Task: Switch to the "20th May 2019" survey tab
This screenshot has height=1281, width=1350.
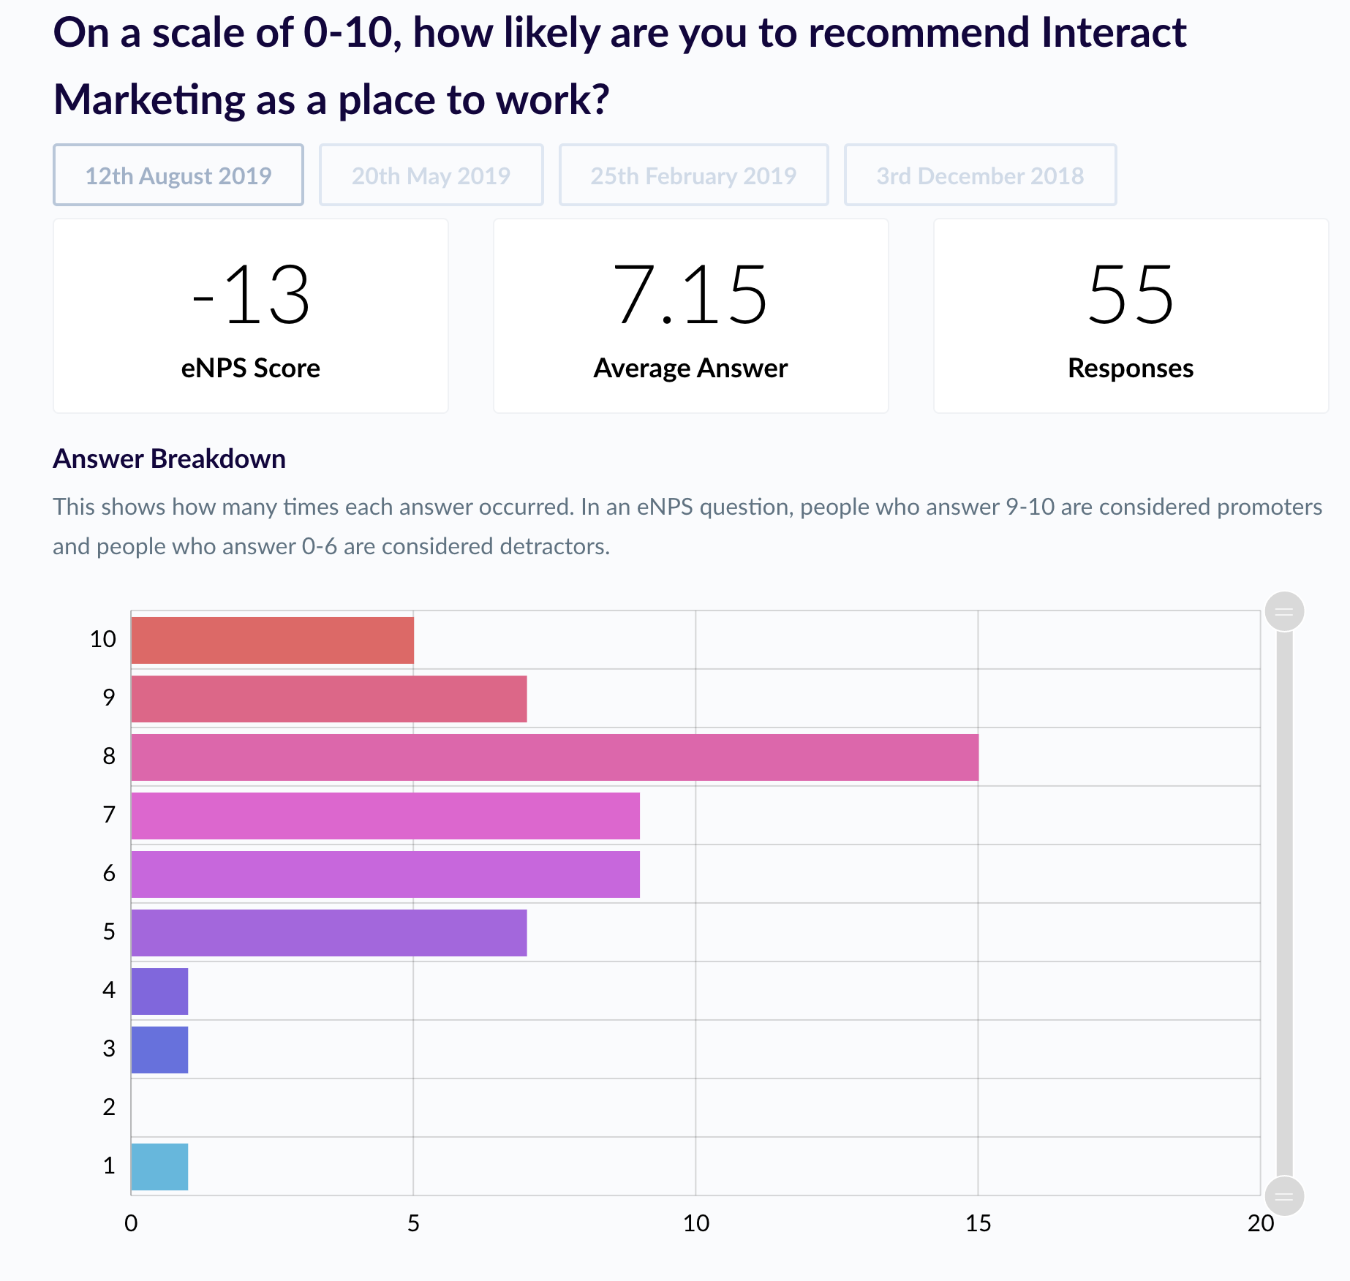Action: coord(431,175)
